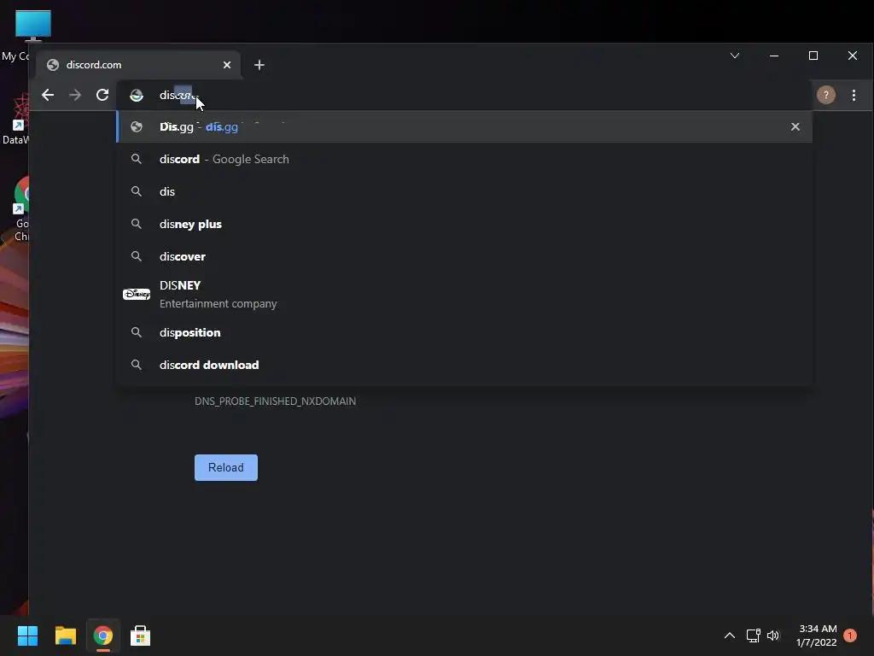Image resolution: width=874 pixels, height=656 pixels.
Task: Open the network status tray icon
Action: [x=754, y=635]
